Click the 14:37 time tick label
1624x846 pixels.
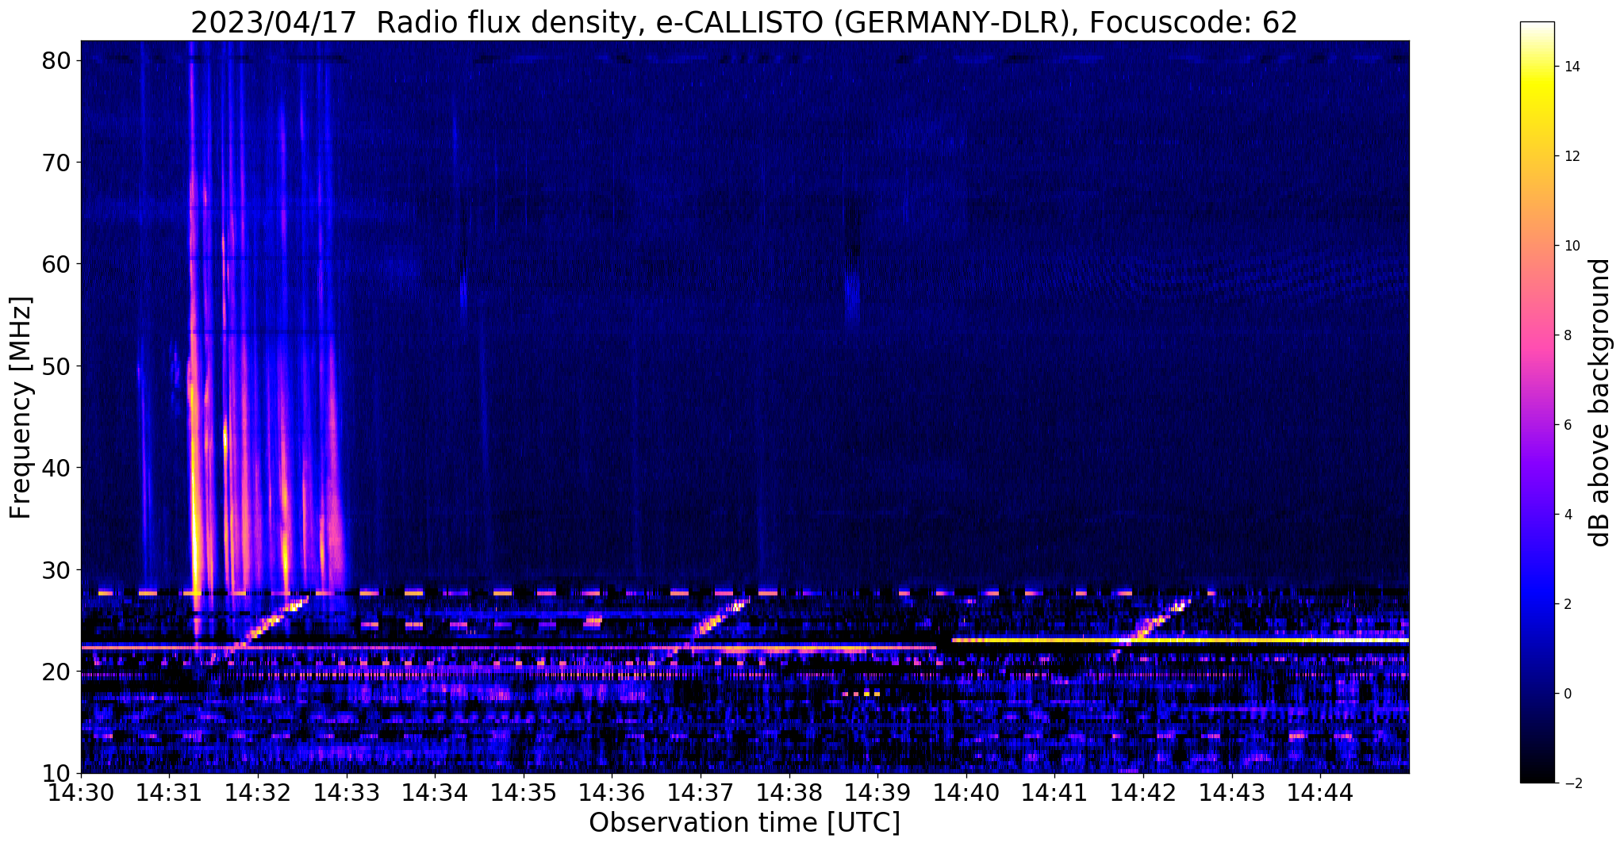[701, 793]
